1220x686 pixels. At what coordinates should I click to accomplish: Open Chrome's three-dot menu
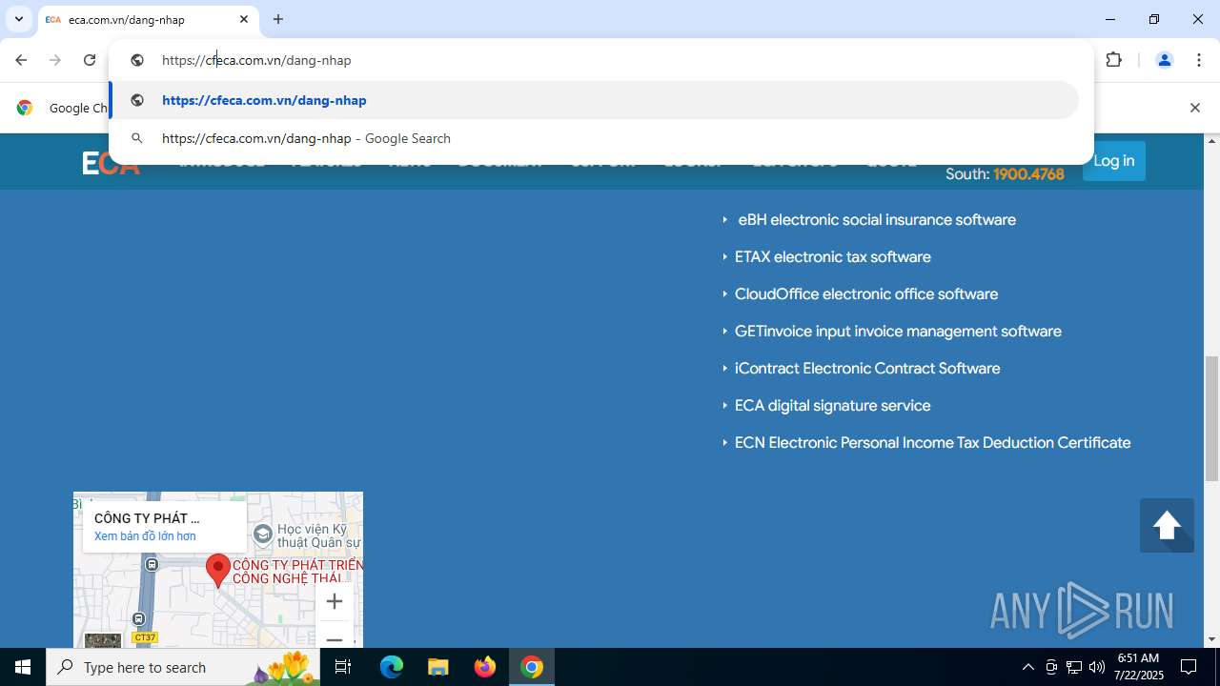1198,60
